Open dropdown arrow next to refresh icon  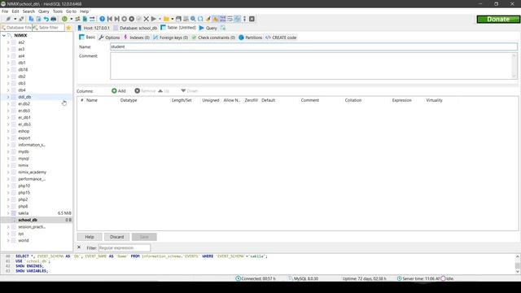[71, 19]
